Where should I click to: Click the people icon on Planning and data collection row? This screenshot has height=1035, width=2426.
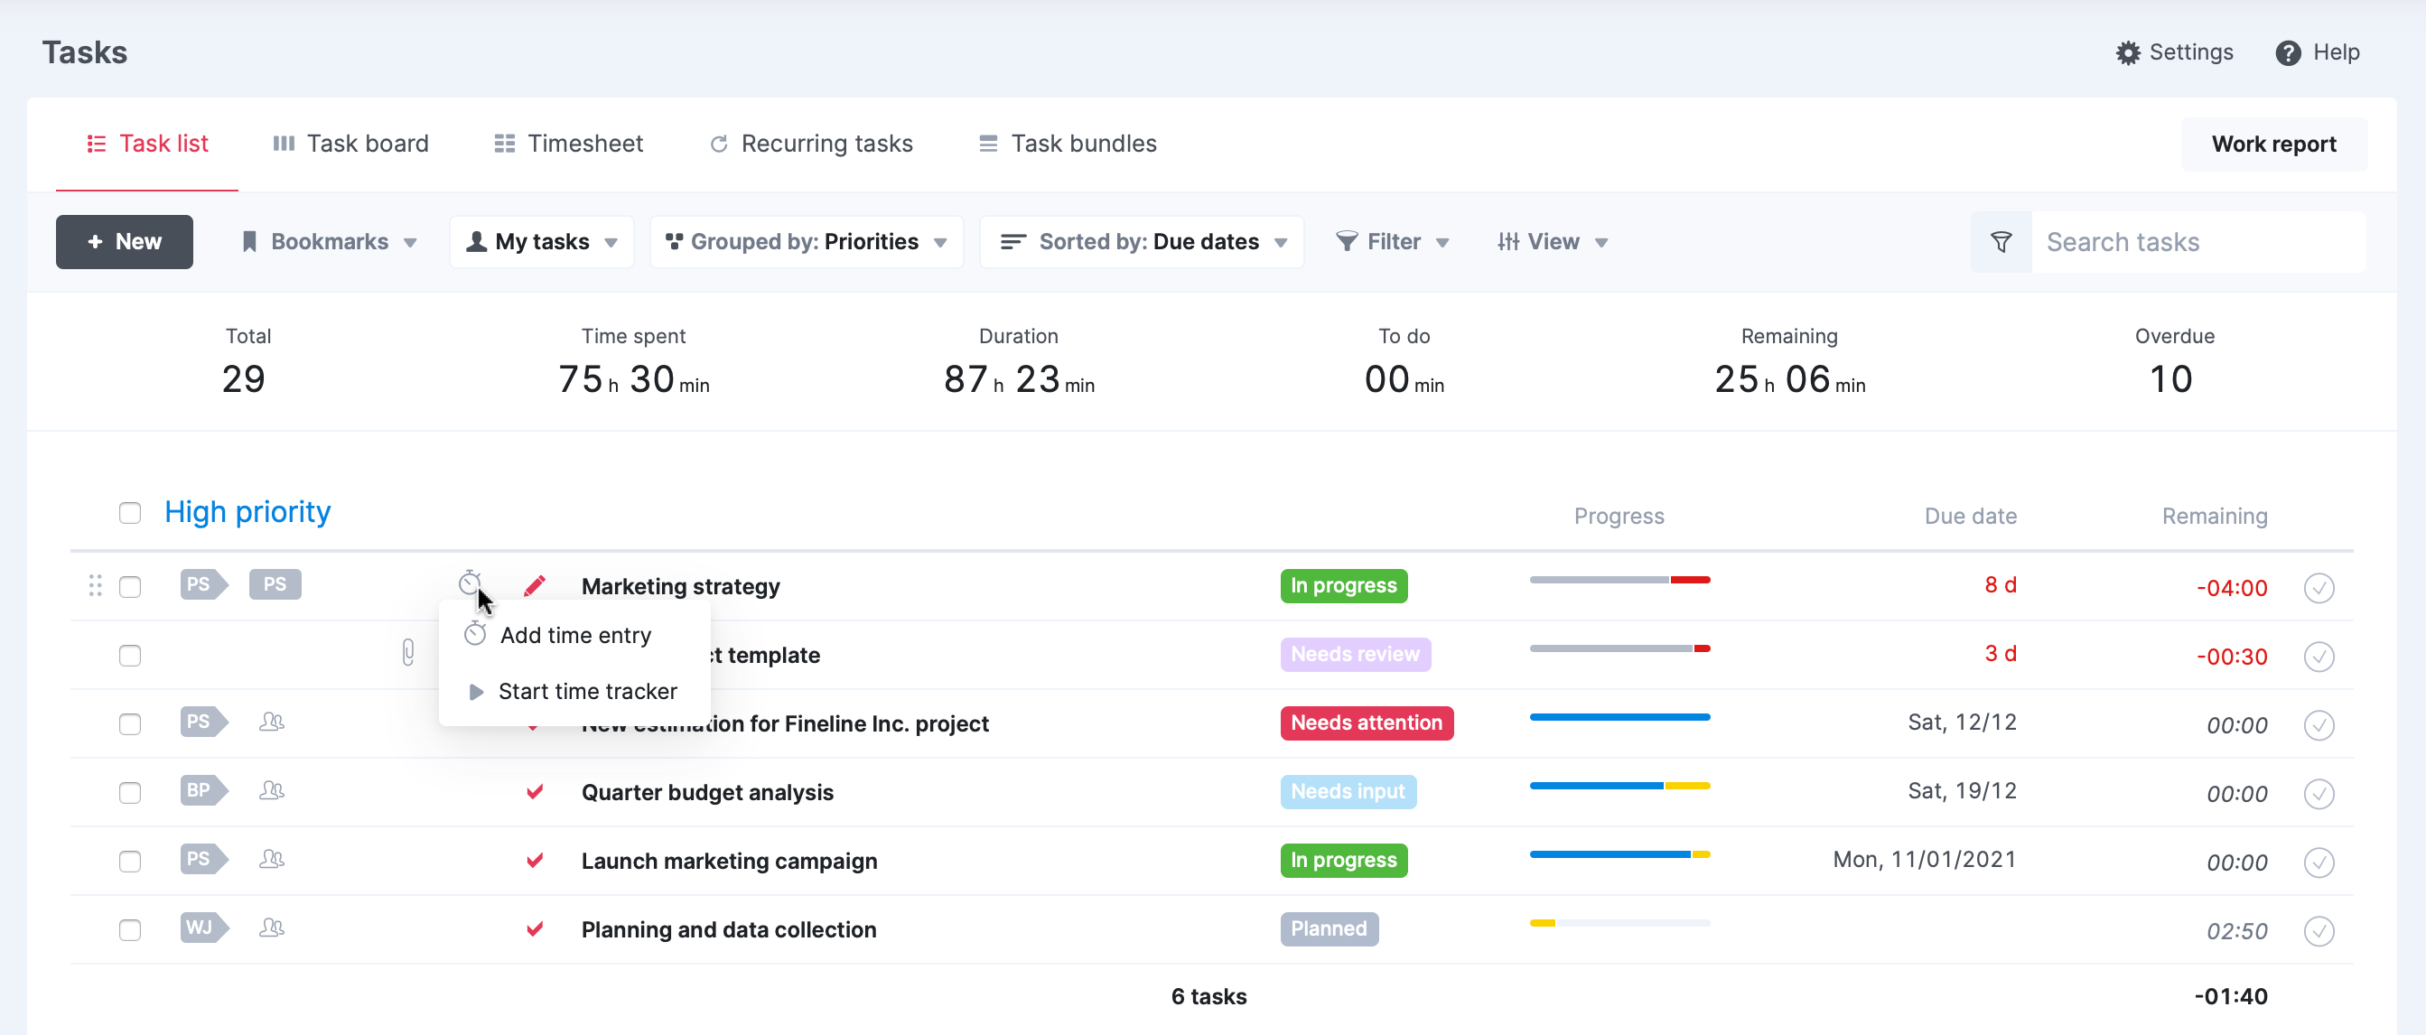(271, 928)
